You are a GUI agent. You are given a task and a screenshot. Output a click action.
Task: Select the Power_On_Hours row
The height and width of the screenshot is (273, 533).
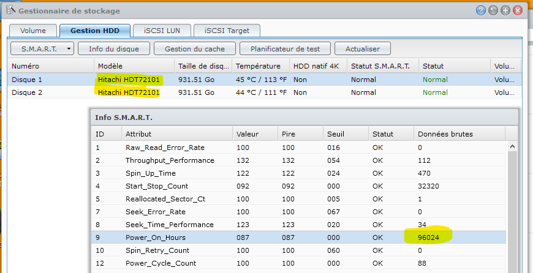coord(299,237)
